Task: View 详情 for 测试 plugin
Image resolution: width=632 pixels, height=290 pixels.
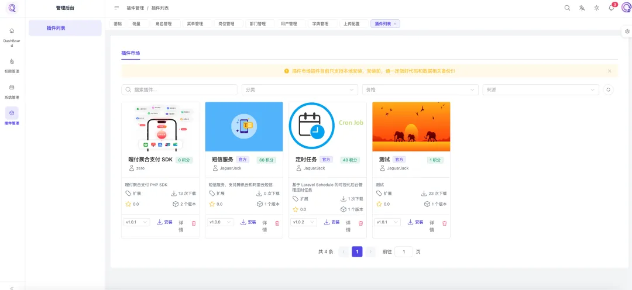Action: 432,226
